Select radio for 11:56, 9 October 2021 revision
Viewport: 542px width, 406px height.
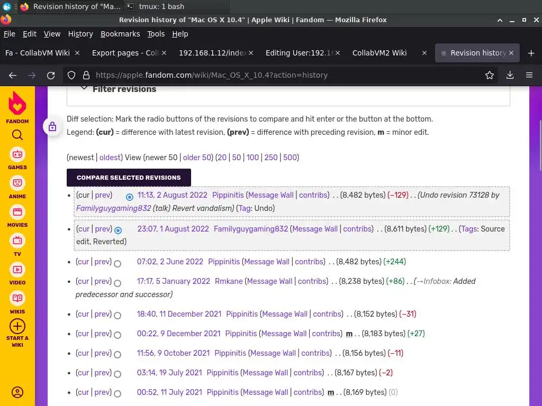pos(118,355)
